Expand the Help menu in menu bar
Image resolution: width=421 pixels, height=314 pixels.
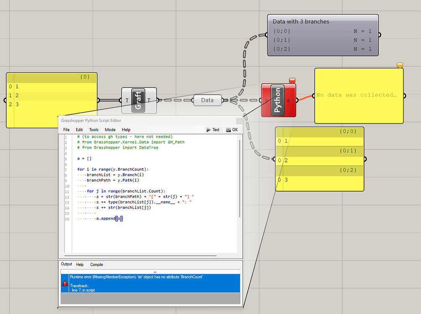126,130
